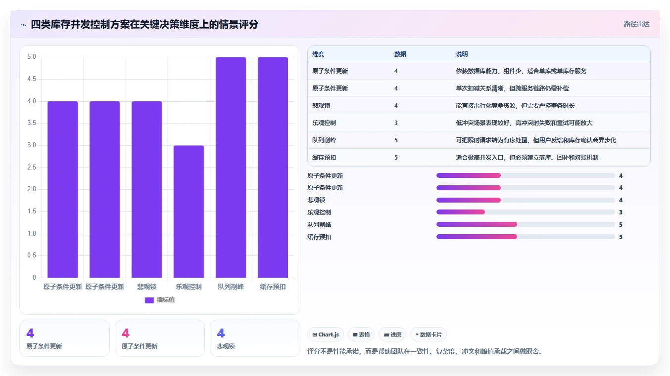Click the 悲观锁 label on the chart axis
The height and width of the screenshot is (376, 670).
(146, 287)
